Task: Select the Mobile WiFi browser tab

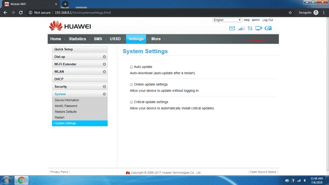Action: coord(30,4)
